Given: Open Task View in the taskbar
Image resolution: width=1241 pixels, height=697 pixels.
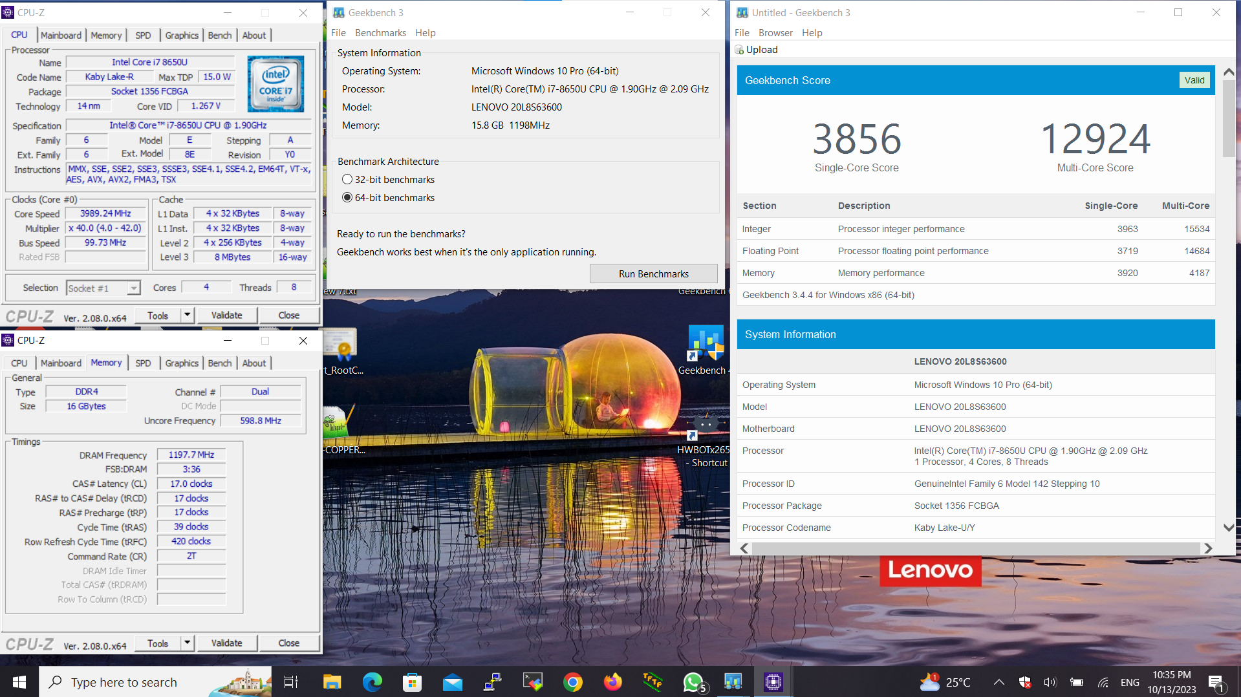Looking at the screenshot, I should coord(291,681).
